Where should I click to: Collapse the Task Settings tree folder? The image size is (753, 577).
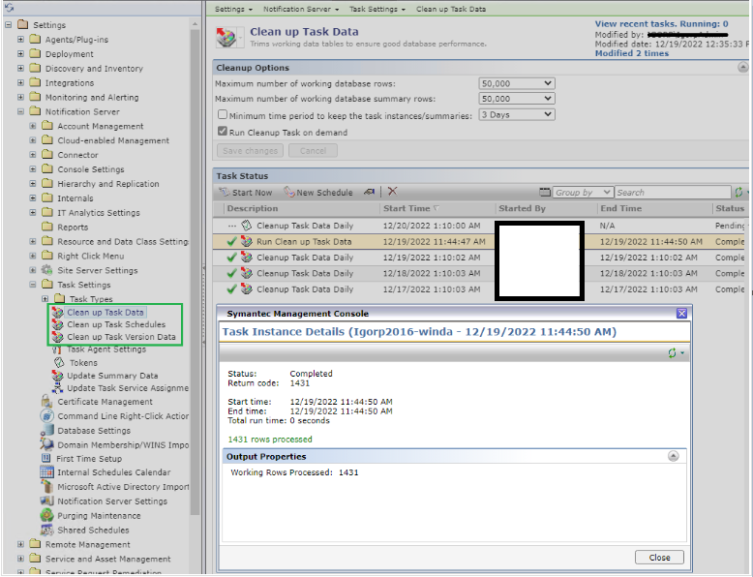pyautogui.click(x=34, y=285)
